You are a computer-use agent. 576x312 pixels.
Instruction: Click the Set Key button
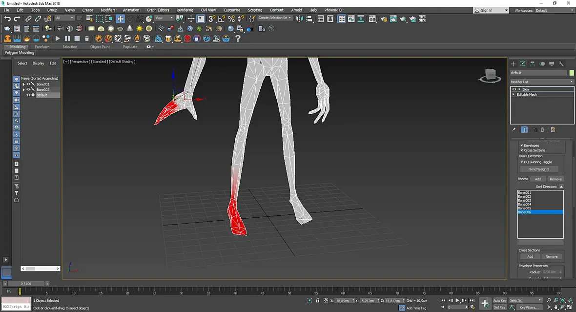[499, 307]
